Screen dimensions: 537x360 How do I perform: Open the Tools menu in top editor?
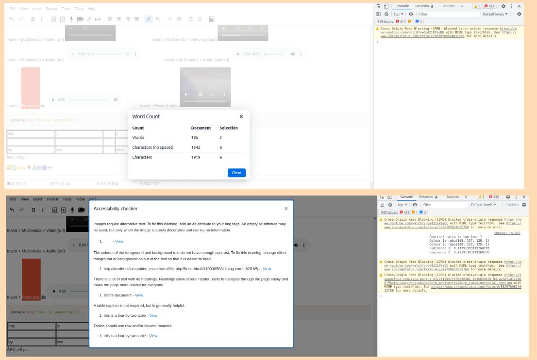tap(66, 9)
